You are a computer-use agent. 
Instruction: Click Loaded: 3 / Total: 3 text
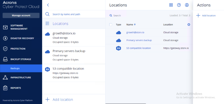coord(180,15)
